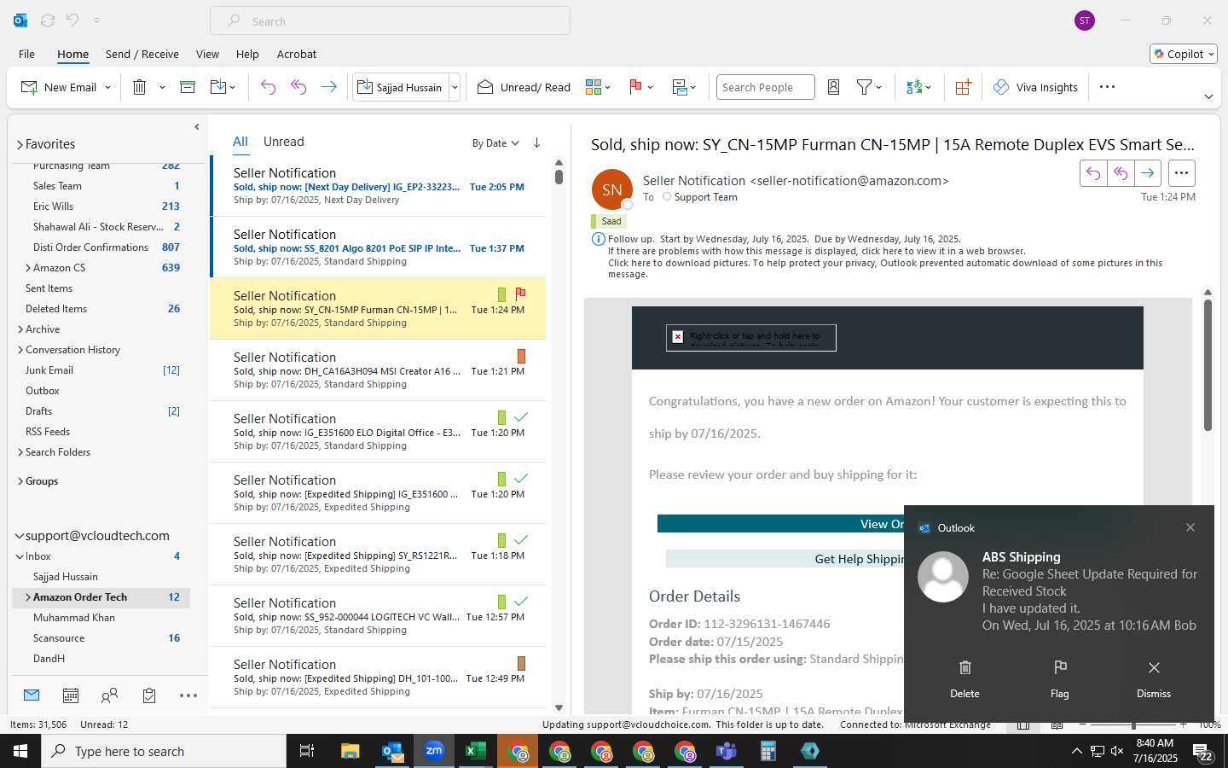Viewport: 1228px width, 768px height.
Task: Flag the ABS Shipping notification
Action: click(x=1059, y=678)
